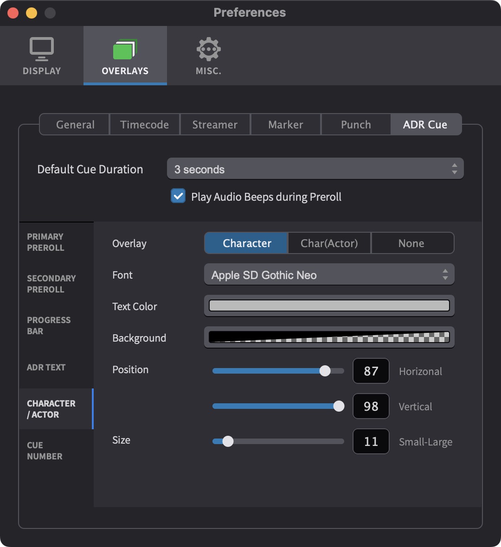
Task: Click the Horizontal position slider handle
Action: tap(325, 371)
